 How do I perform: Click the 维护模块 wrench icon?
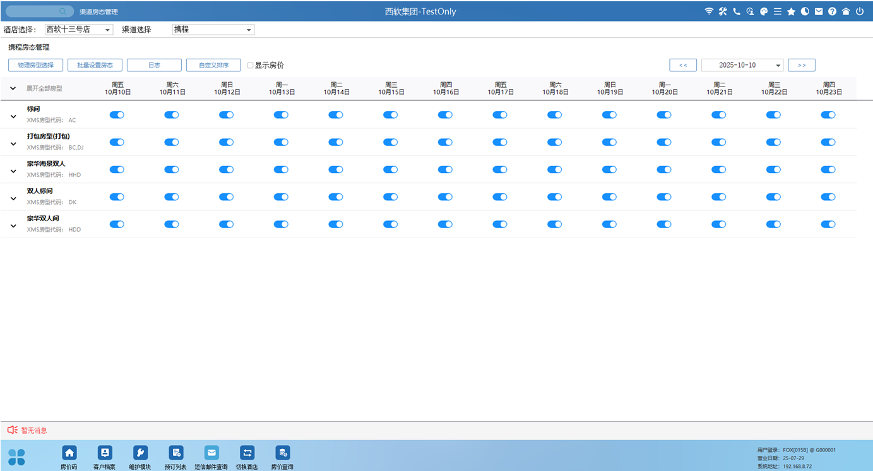click(x=140, y=453)
